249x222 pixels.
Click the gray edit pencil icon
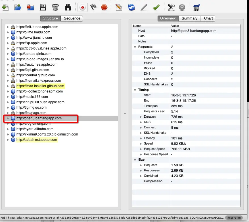click(x=144, y=7)
